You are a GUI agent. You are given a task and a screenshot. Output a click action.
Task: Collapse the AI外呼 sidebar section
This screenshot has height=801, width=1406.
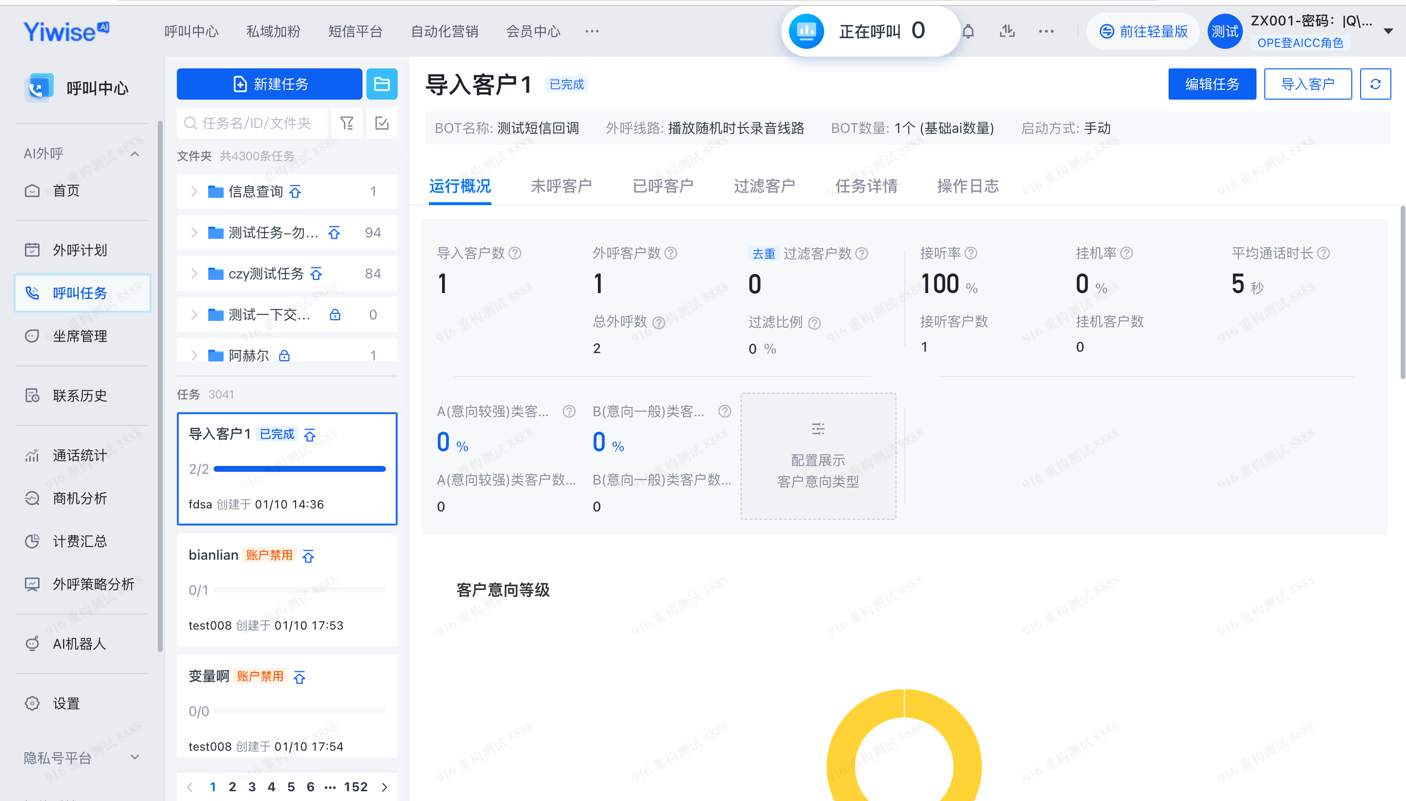click(x=135, y=153)
